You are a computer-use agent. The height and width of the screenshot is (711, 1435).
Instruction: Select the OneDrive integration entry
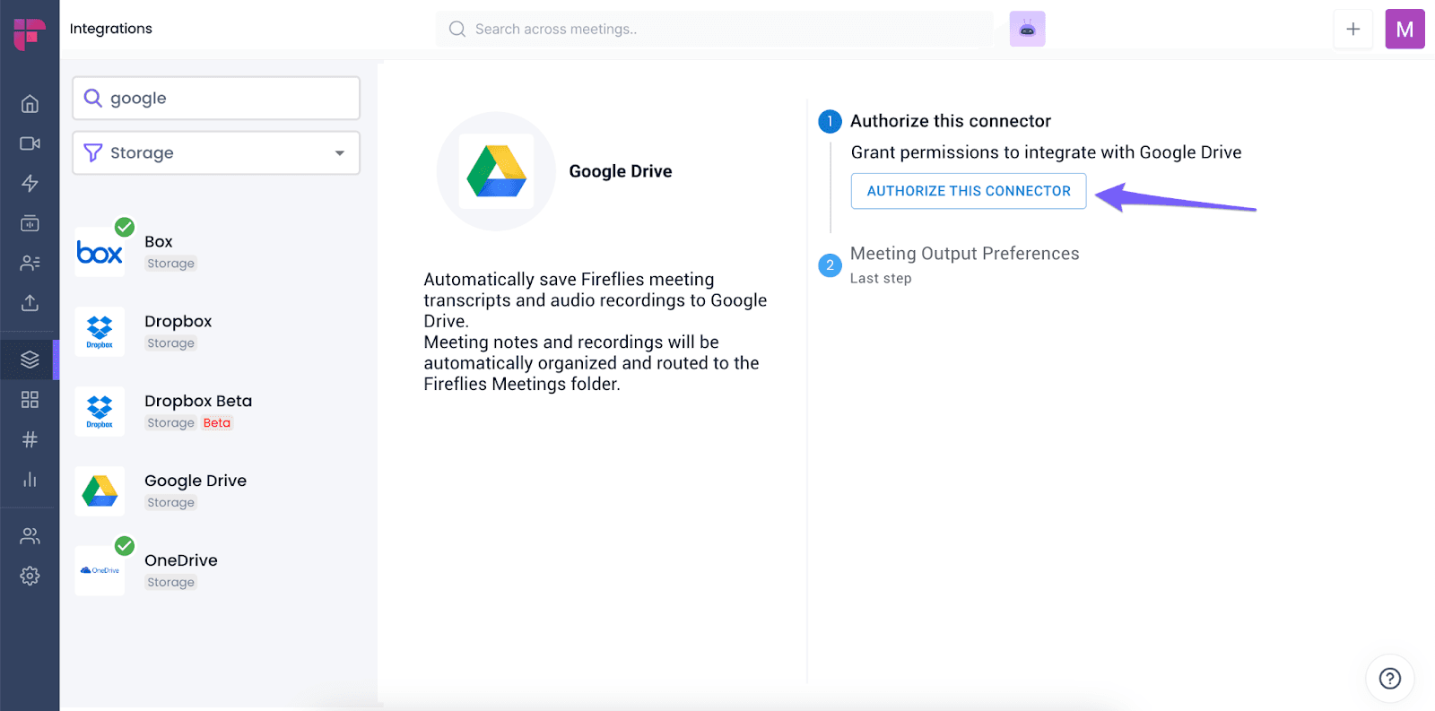tap(216, 570)
